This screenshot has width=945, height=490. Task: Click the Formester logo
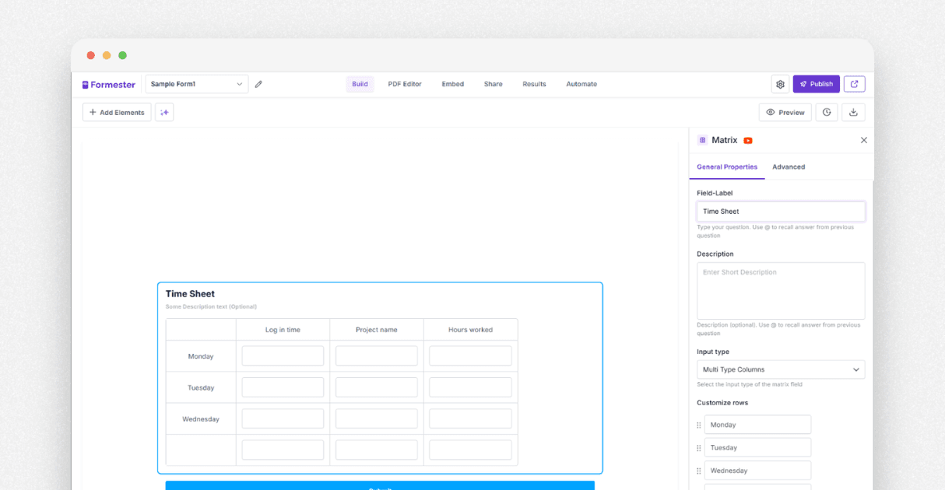point(108,84)
